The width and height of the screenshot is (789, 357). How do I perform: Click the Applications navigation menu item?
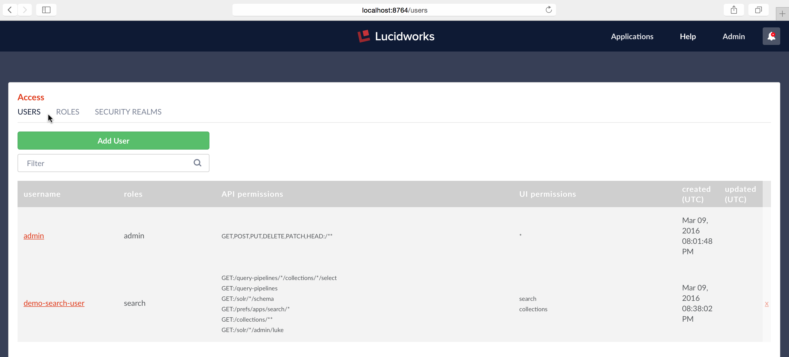pyautogui.click(x=632, y=36)
